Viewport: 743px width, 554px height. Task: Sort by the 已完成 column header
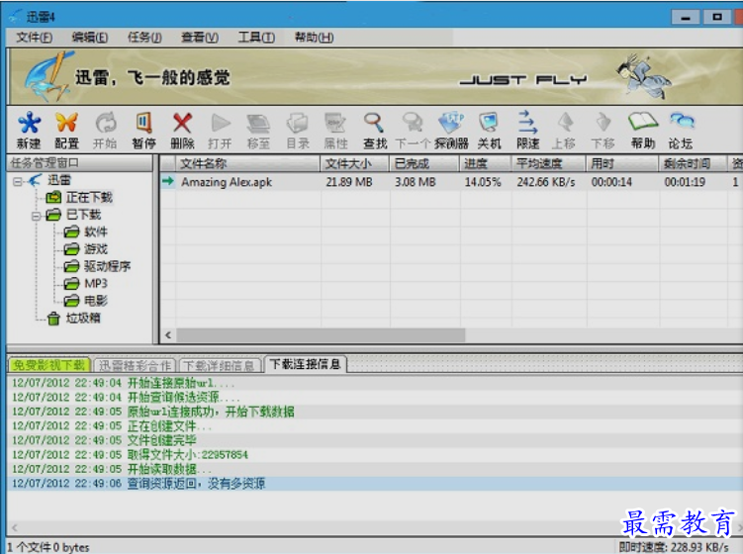point(424,163)
